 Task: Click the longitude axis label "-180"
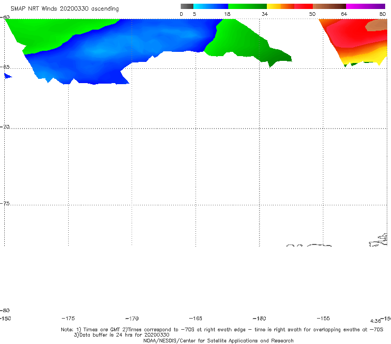5,319
